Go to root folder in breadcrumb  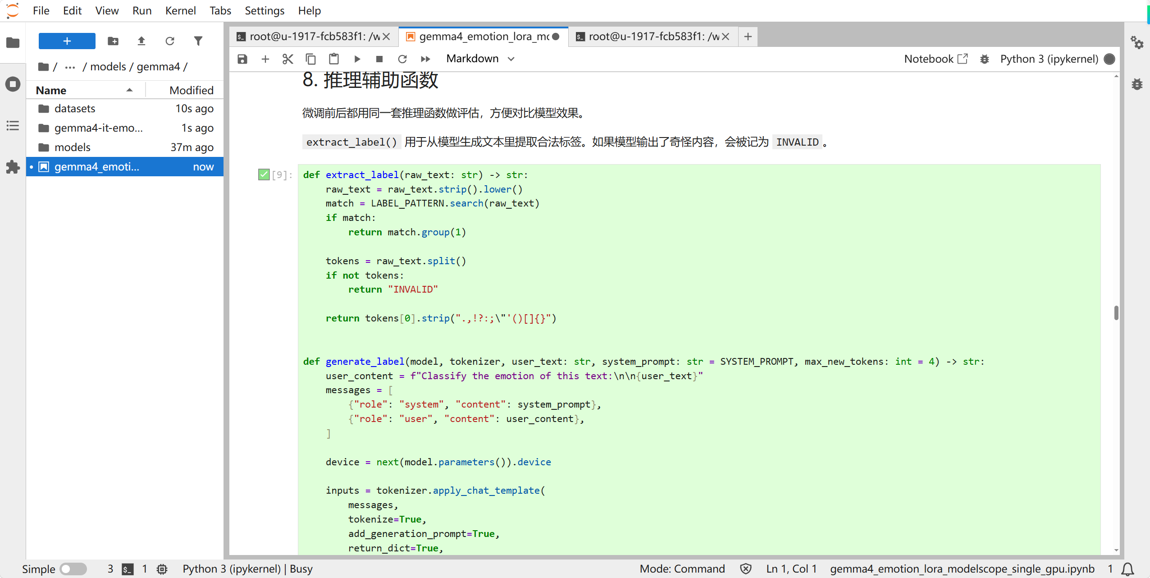(x=44, y=67)
